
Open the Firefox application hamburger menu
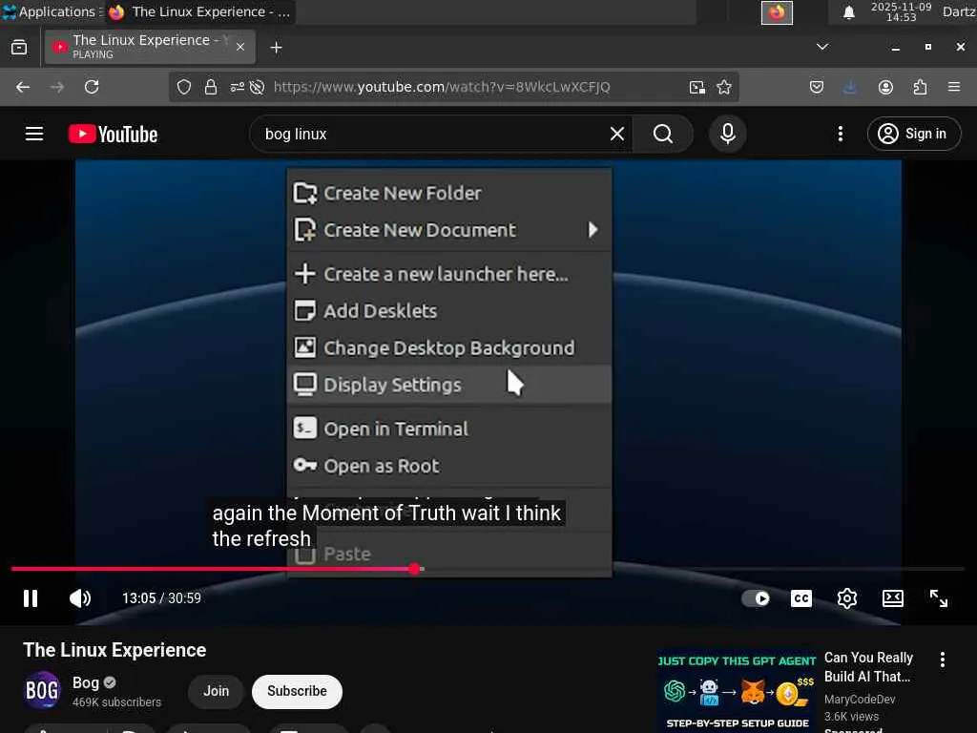pos(954,87)
